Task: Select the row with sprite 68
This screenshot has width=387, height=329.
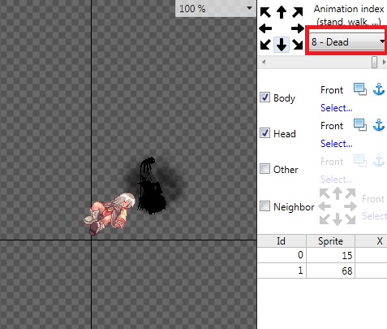Action: tap(322, 271)
